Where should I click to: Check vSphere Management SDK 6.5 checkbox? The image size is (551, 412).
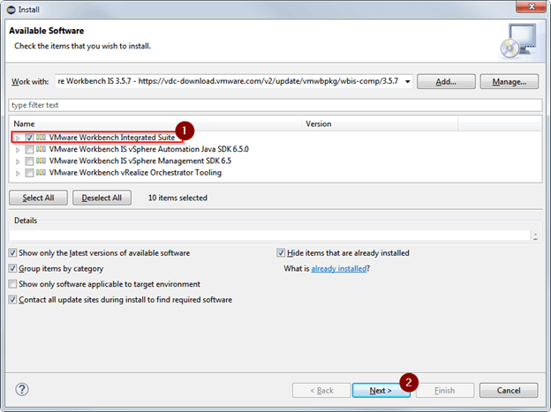pos(29,161)
